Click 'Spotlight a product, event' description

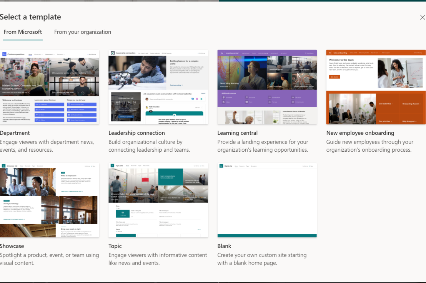pos(50,259)
